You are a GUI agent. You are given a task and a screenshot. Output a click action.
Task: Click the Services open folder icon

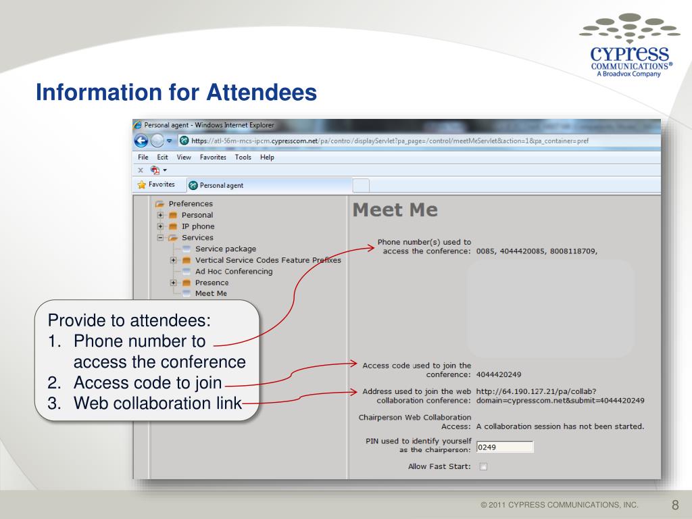[x=173, y=238]
